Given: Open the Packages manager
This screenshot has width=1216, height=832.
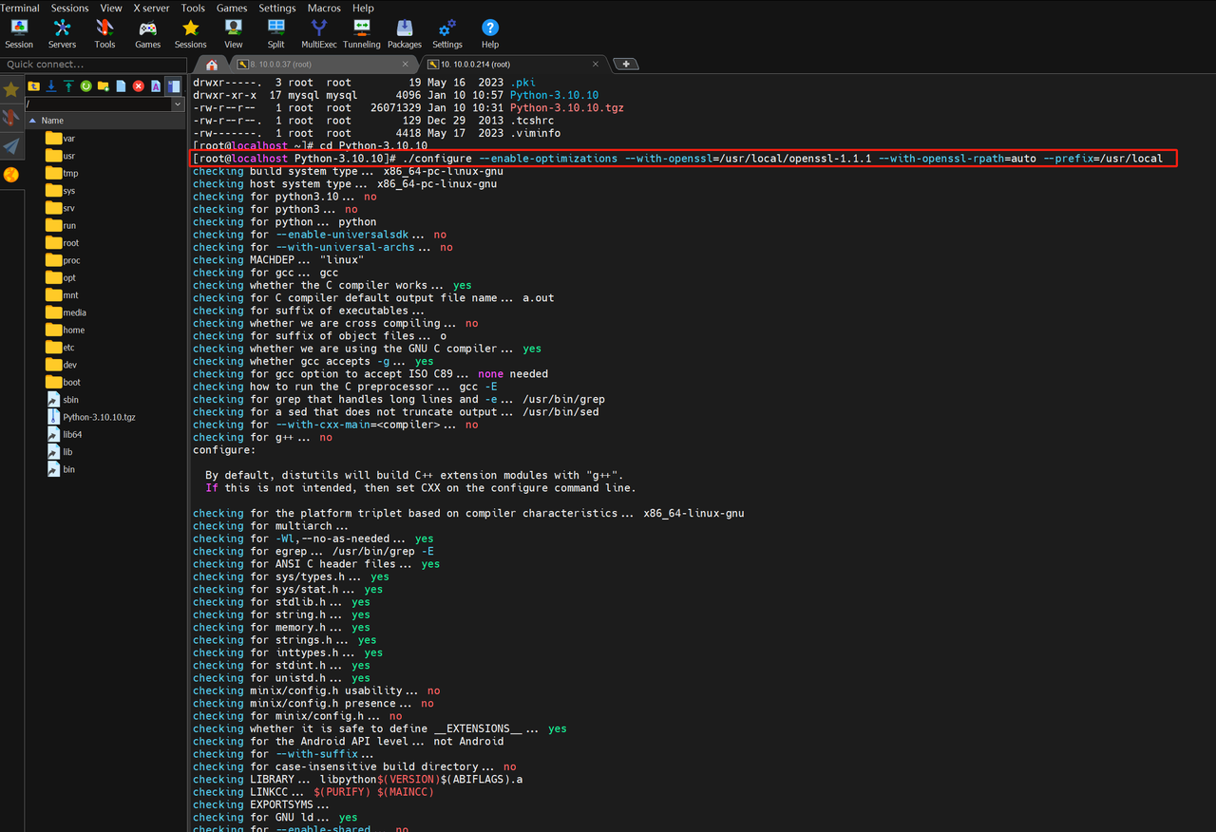Looking at the screenshot, I should click(404, 33).
